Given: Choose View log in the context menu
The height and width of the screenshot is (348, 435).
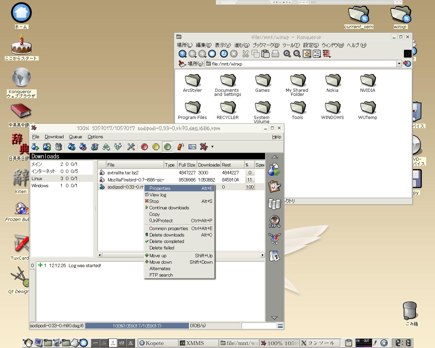Looking at the screenshot, I should (180, 195).
